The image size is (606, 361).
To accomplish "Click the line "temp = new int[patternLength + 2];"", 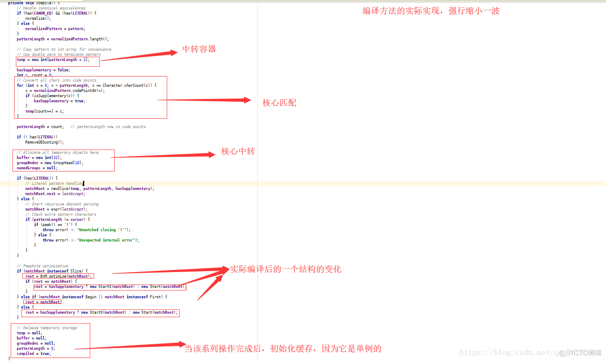I will (53, 60).
